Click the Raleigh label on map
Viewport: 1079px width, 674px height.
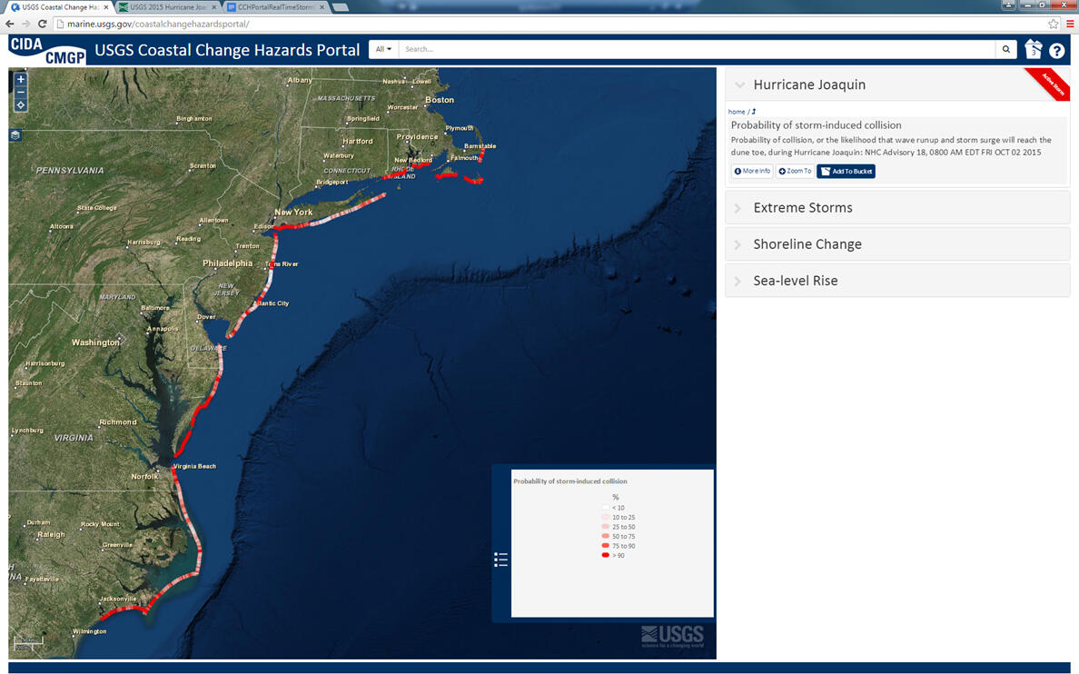(51, 534)
